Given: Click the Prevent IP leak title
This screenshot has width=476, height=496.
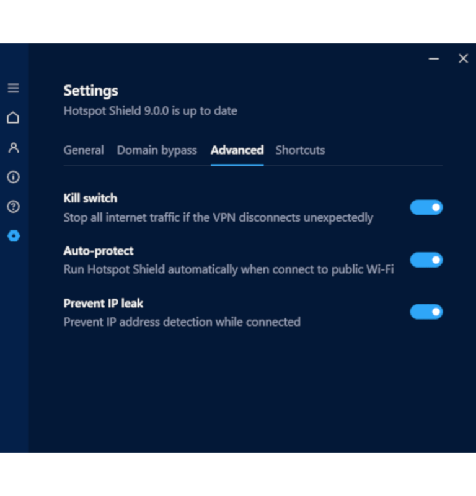Looking at the screenshot, I should [104, 304].
